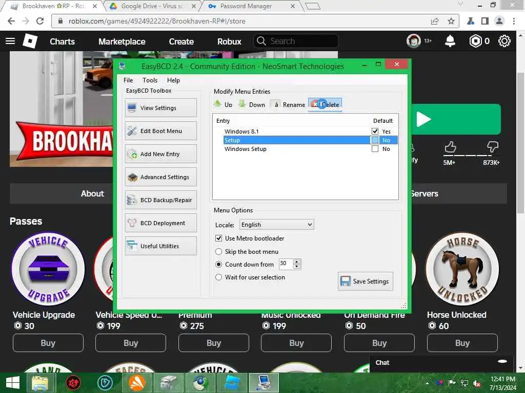This screenshot has height=393, width=525.
Task: Open browser extensions icon
Action: [x=471, y=21]
